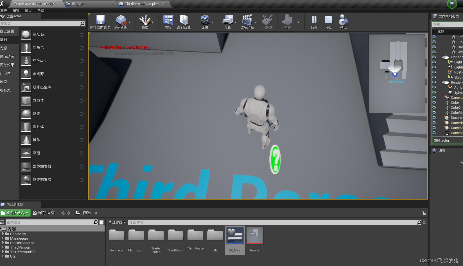
Task: Collapse the Lighting folder in outliner
Action: click(x=443, y=57)
